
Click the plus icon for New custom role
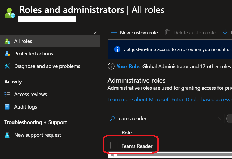click(x=114, y=33)
